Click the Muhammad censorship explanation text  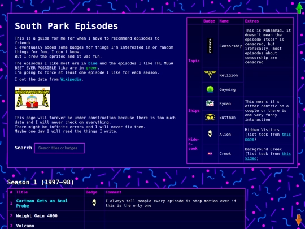pos(268,46)
